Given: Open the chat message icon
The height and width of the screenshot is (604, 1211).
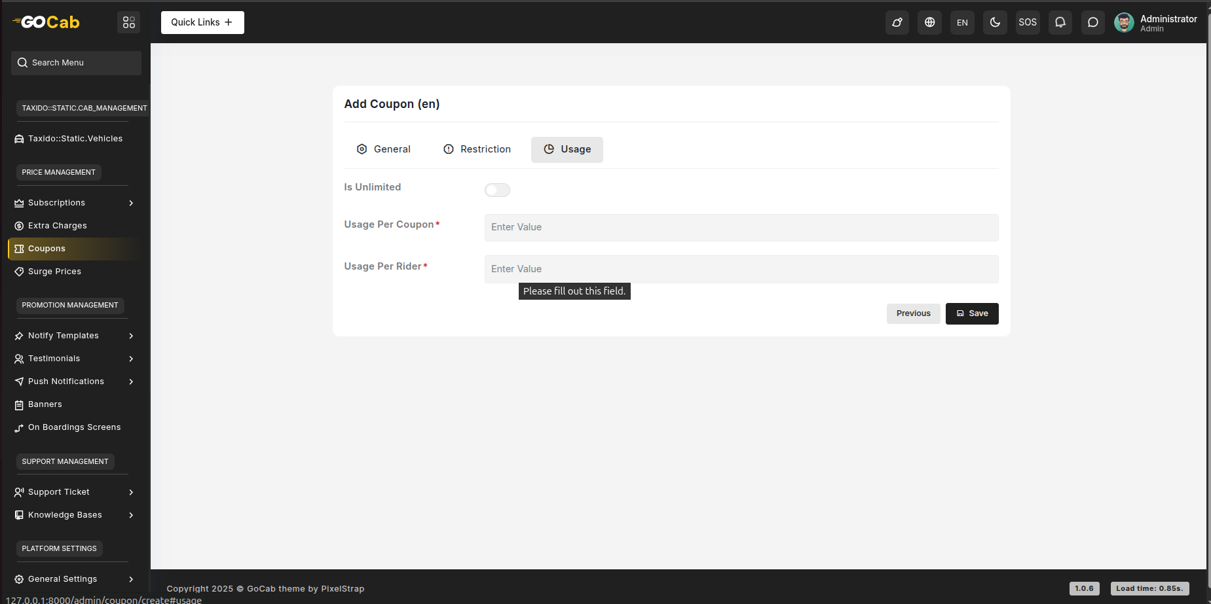Looking at the screenshot, I should pyautogui.click(x=1092, y=22).
